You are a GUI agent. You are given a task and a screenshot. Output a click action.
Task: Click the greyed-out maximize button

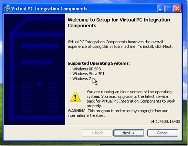tap(169, 8)
